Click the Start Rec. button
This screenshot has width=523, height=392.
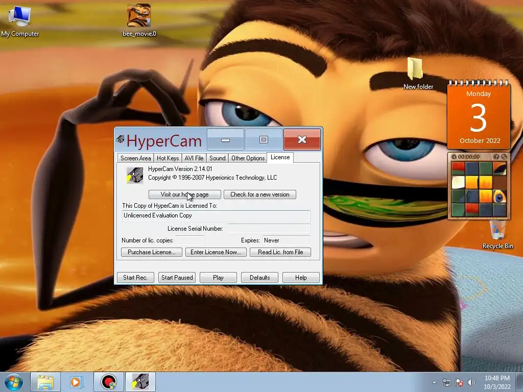[135, 277]
